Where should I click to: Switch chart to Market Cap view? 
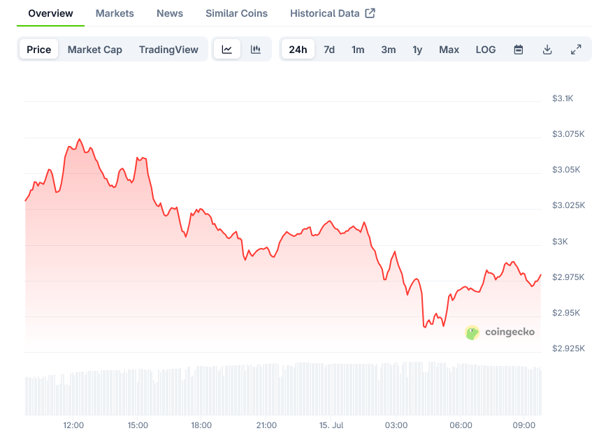pos(94,50)
